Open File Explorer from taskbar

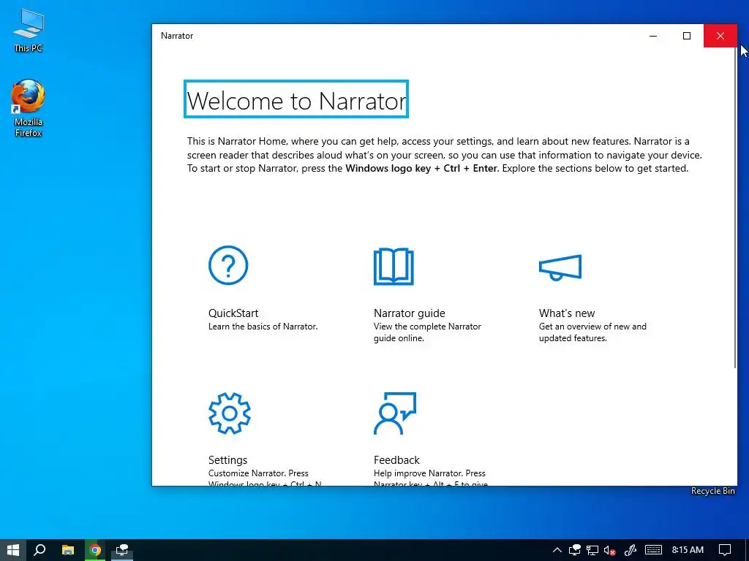coord(68,550)
